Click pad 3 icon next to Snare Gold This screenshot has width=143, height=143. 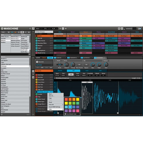point(36,80)
